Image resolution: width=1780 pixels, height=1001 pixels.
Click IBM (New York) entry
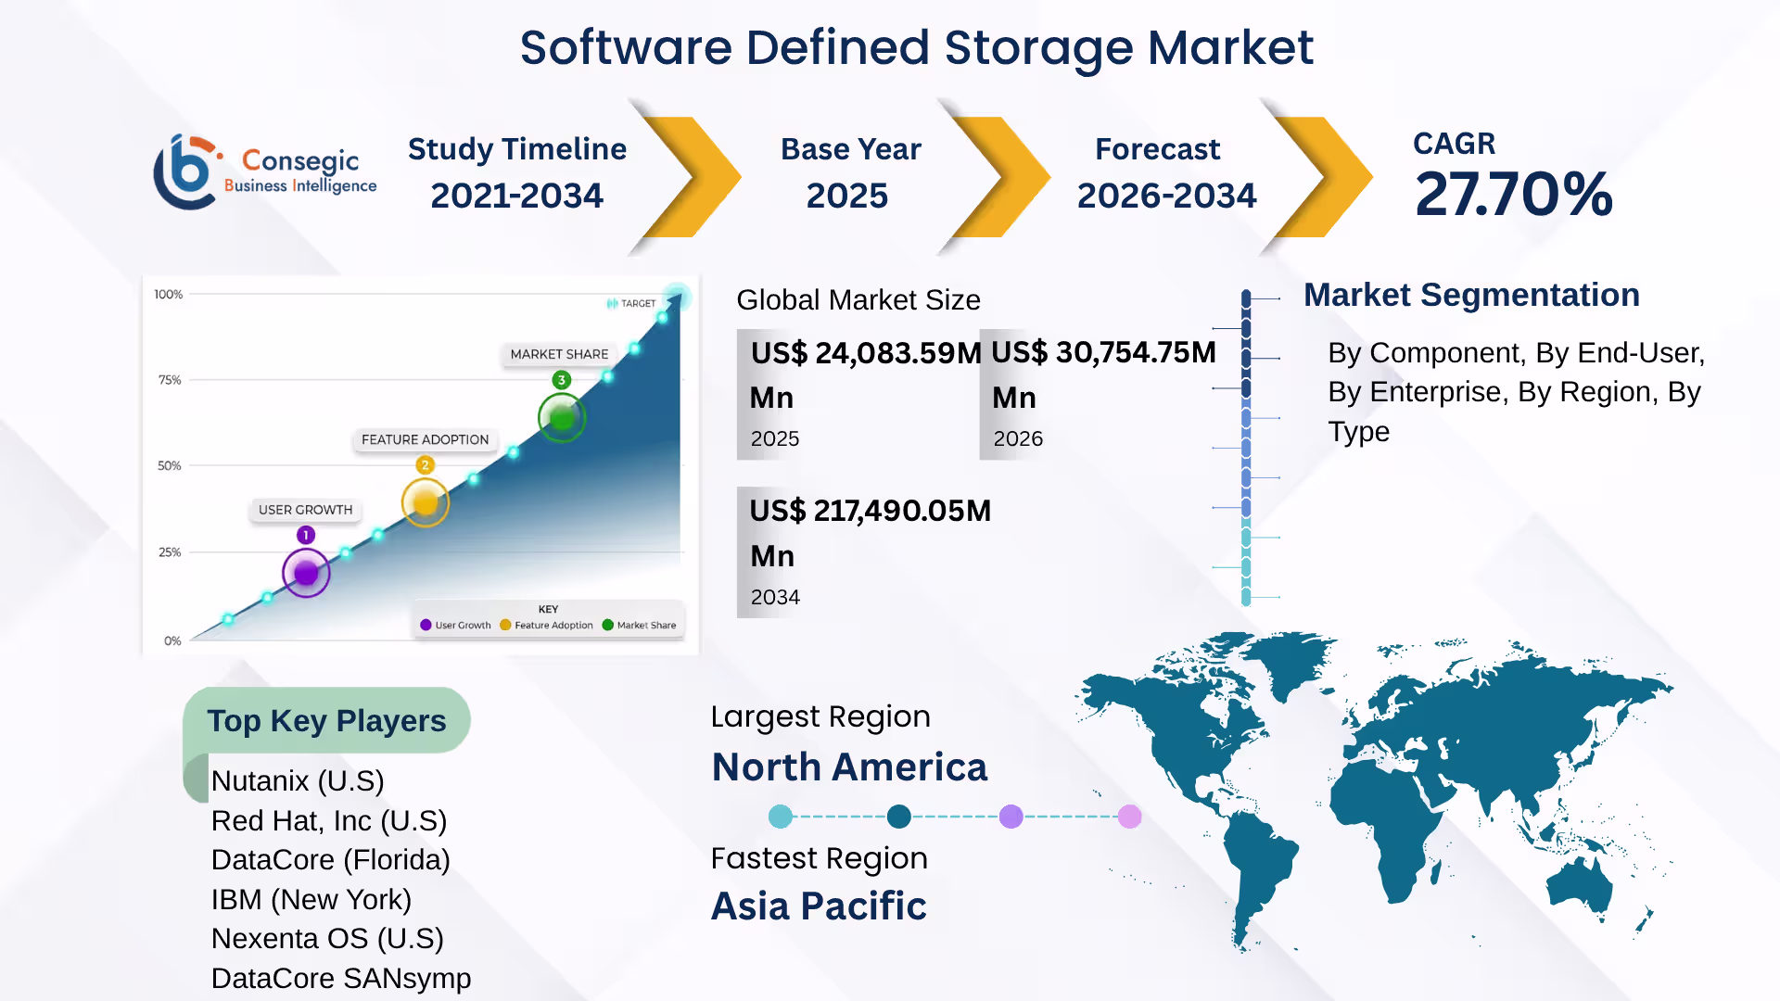tap(311, 900)
